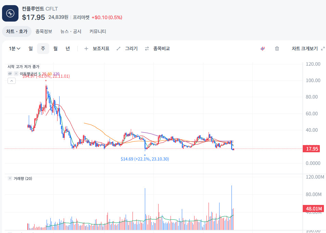Select the 일 daily interval
The width and height of the screenshot is (326, 233).
click(30, 49)
